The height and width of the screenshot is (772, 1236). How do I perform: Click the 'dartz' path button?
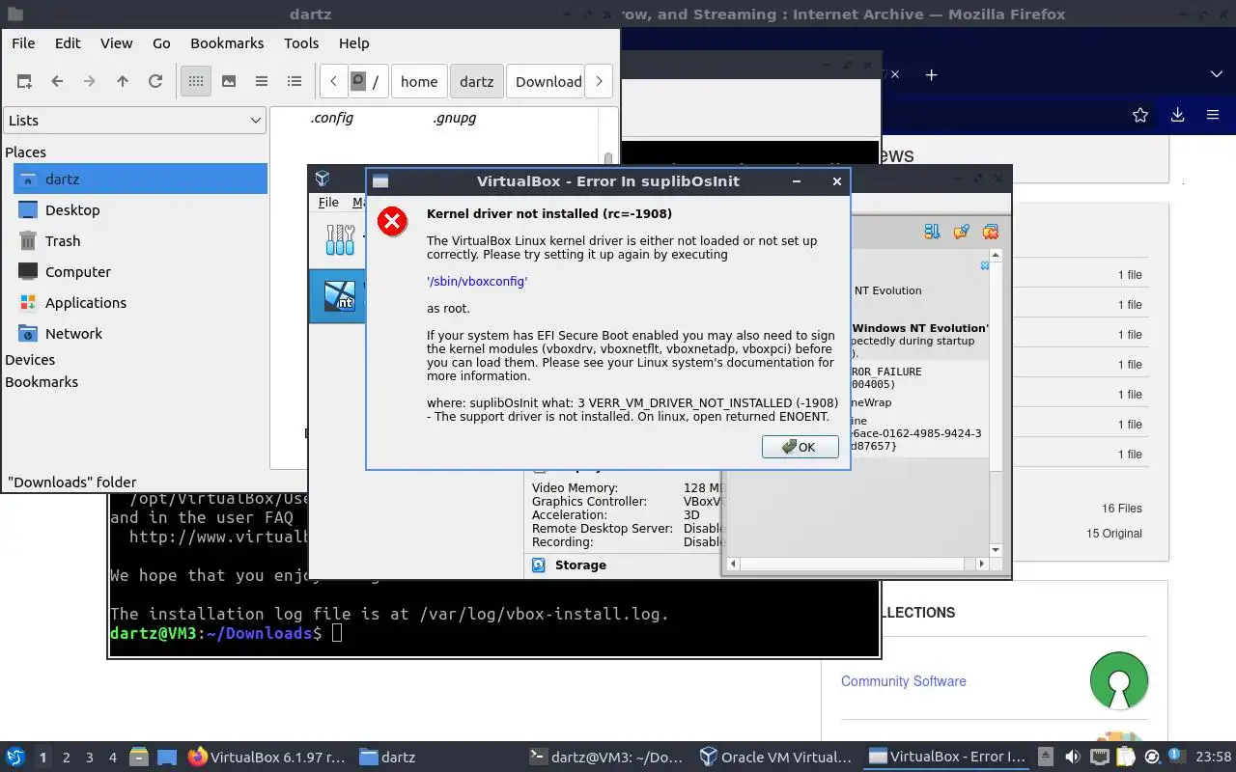point(476,82)
